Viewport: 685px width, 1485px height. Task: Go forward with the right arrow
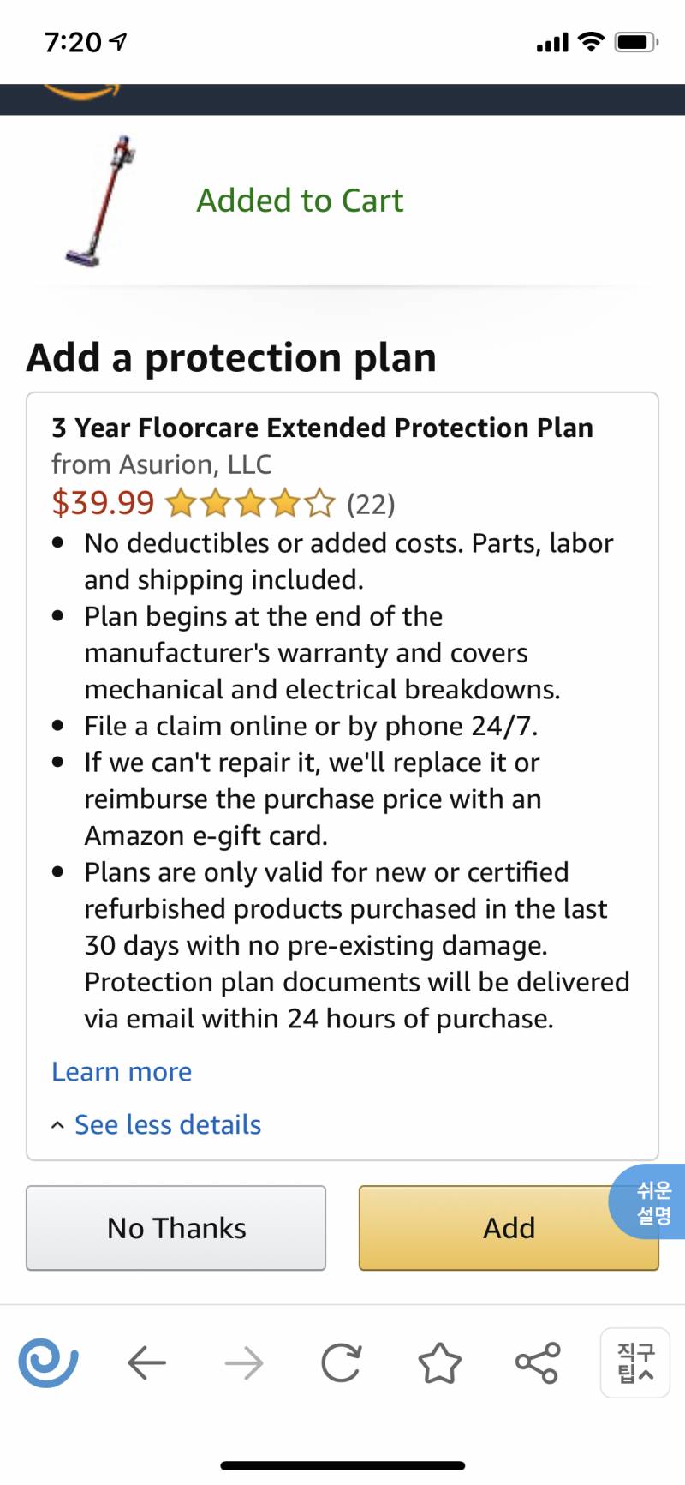244,1362
